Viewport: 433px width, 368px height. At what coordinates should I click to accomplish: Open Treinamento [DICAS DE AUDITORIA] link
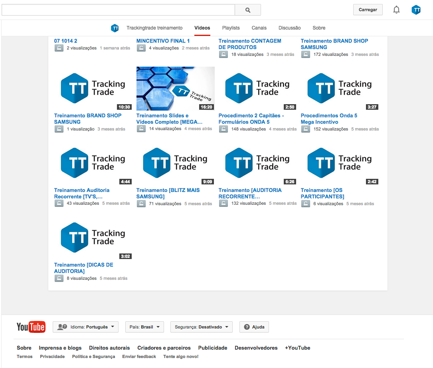tap(84, 268)
